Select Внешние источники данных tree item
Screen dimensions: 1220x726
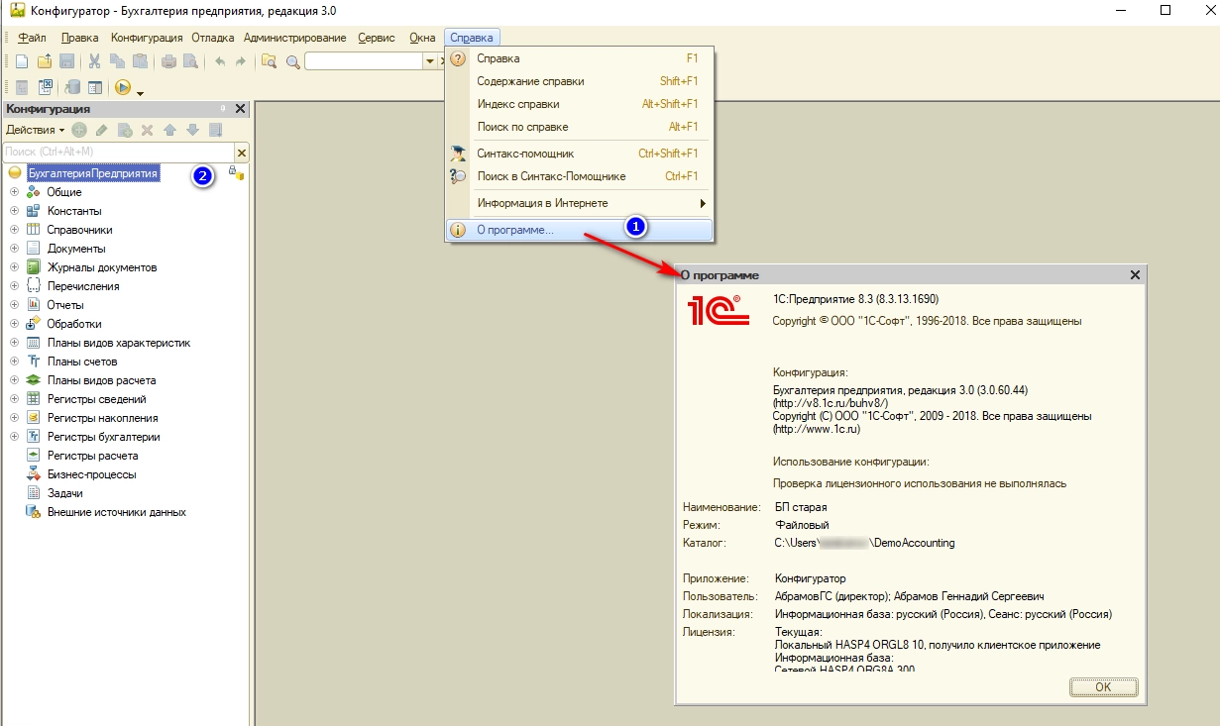coord(117,512)
